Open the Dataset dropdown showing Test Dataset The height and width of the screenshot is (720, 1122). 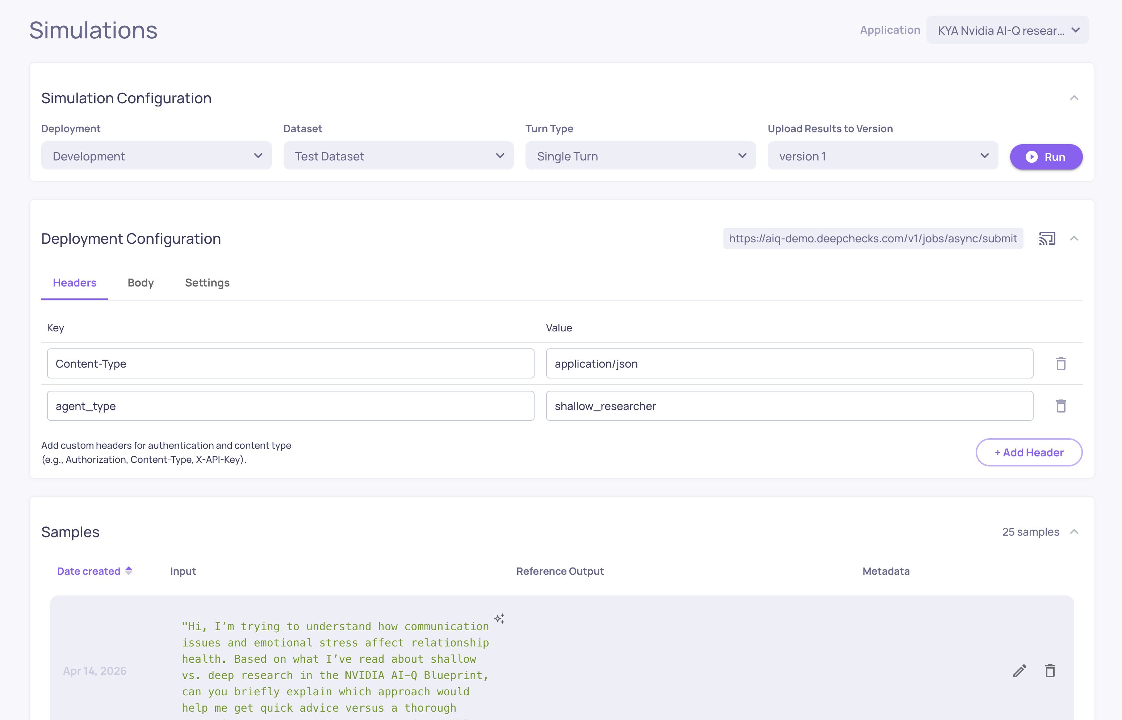tap(398, 156)
